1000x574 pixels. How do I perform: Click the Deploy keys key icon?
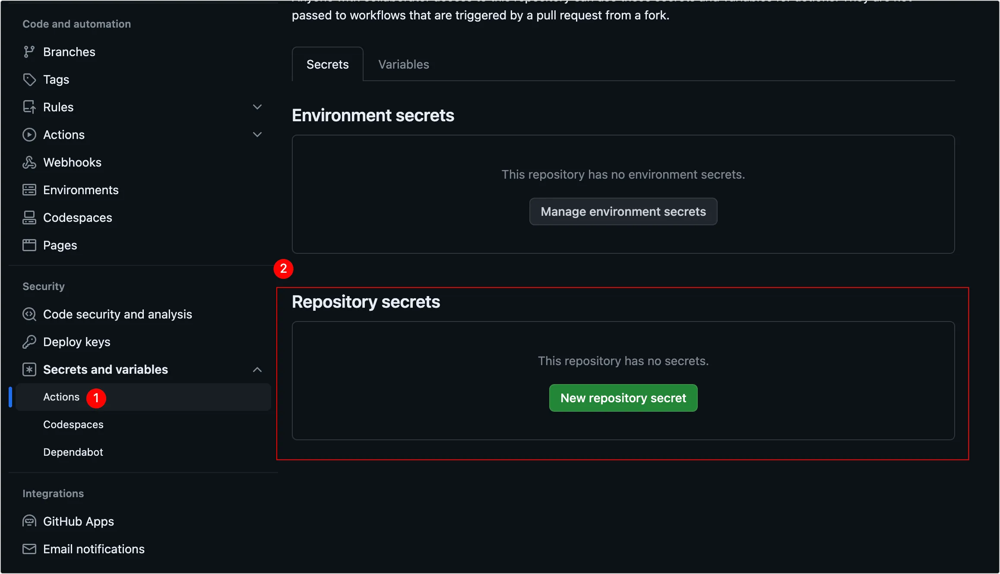29,342
